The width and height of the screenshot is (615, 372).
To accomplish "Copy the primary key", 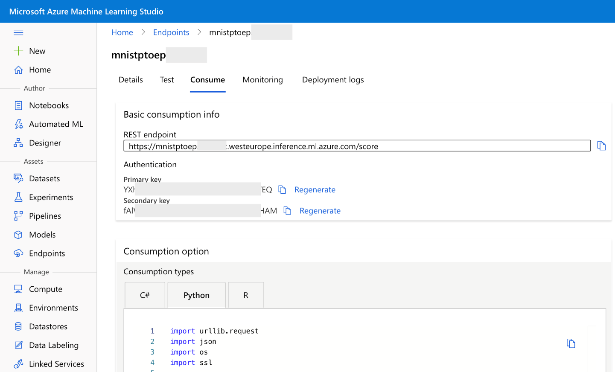I will [x=282, y=189].
